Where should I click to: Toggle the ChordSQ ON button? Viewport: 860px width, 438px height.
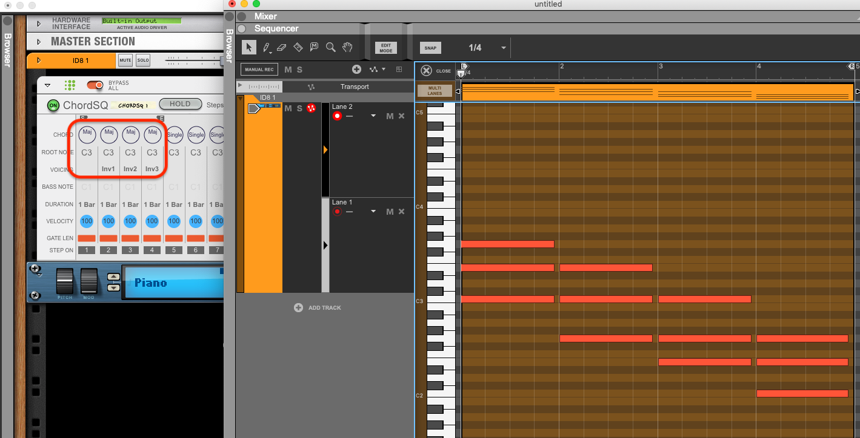(53, 105)
